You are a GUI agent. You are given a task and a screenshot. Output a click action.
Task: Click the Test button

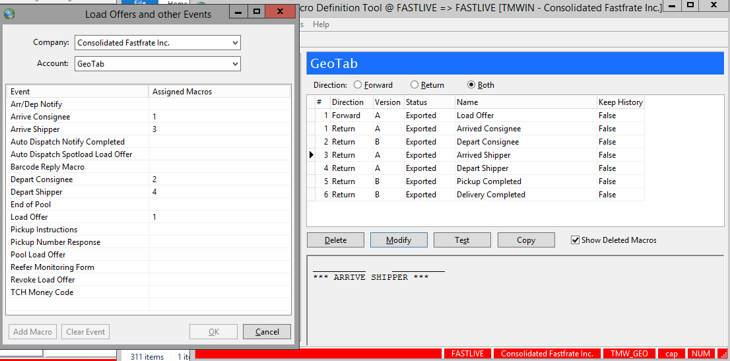point(462,240)
